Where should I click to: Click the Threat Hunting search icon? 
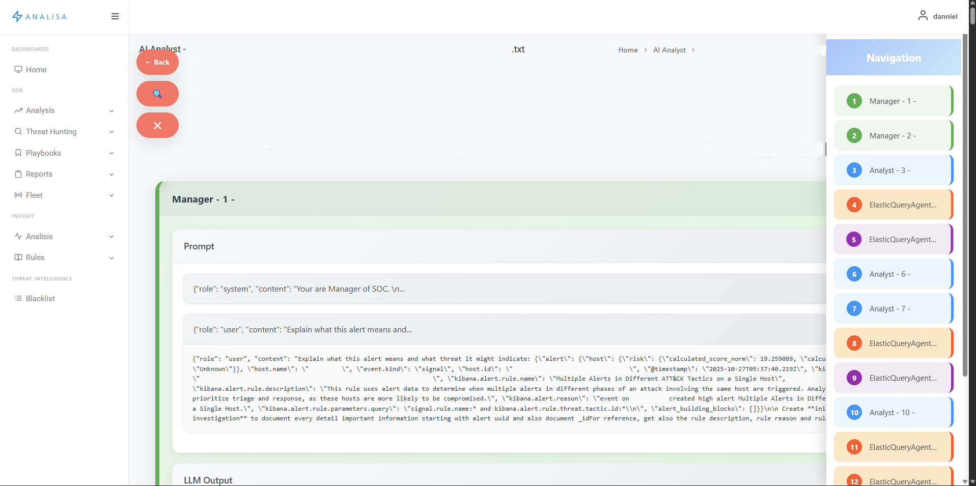(x=18, y=131)
